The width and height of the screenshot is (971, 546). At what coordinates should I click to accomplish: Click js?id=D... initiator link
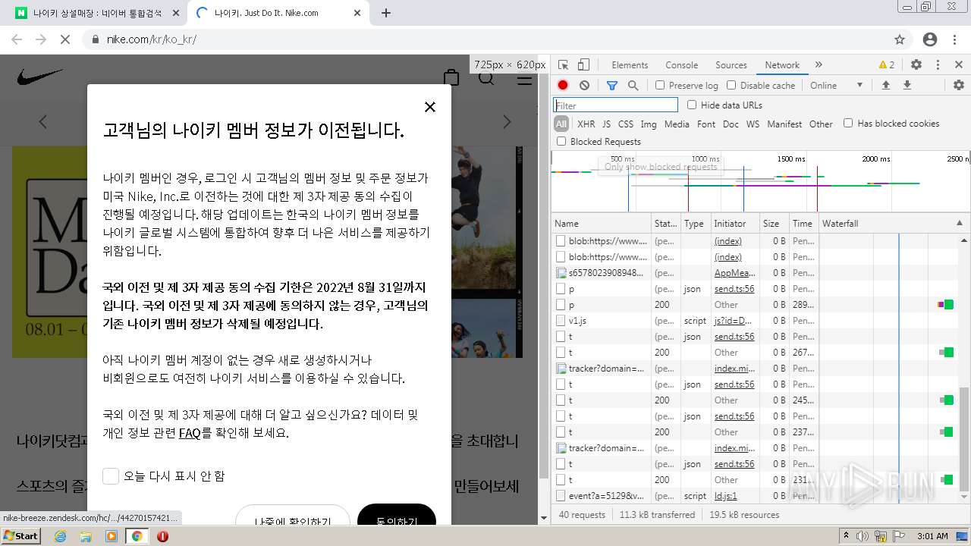pos(733,321)
